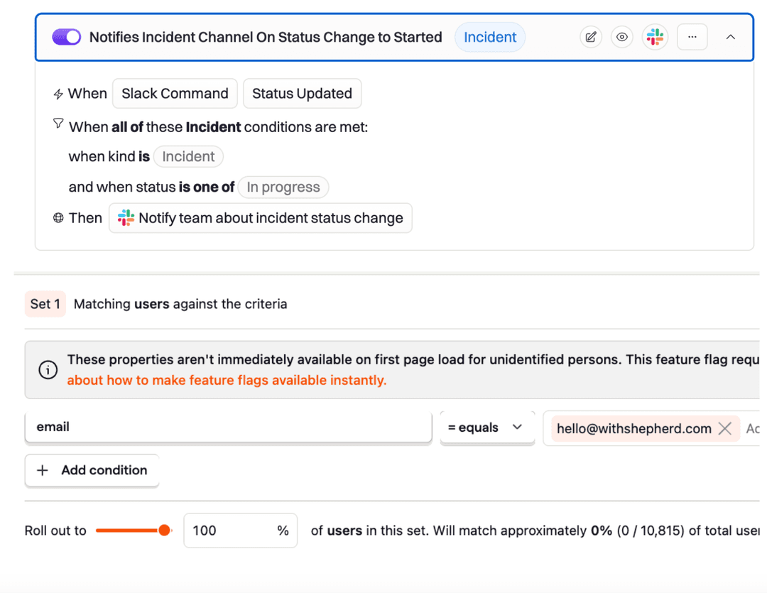The height and width of the screenshot is (593, 767).
Task: Open link about making feature flags available instantly
Action: click(x=227, y=380)
